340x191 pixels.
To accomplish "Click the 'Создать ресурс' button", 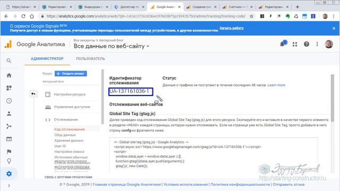I will point(71,74).
